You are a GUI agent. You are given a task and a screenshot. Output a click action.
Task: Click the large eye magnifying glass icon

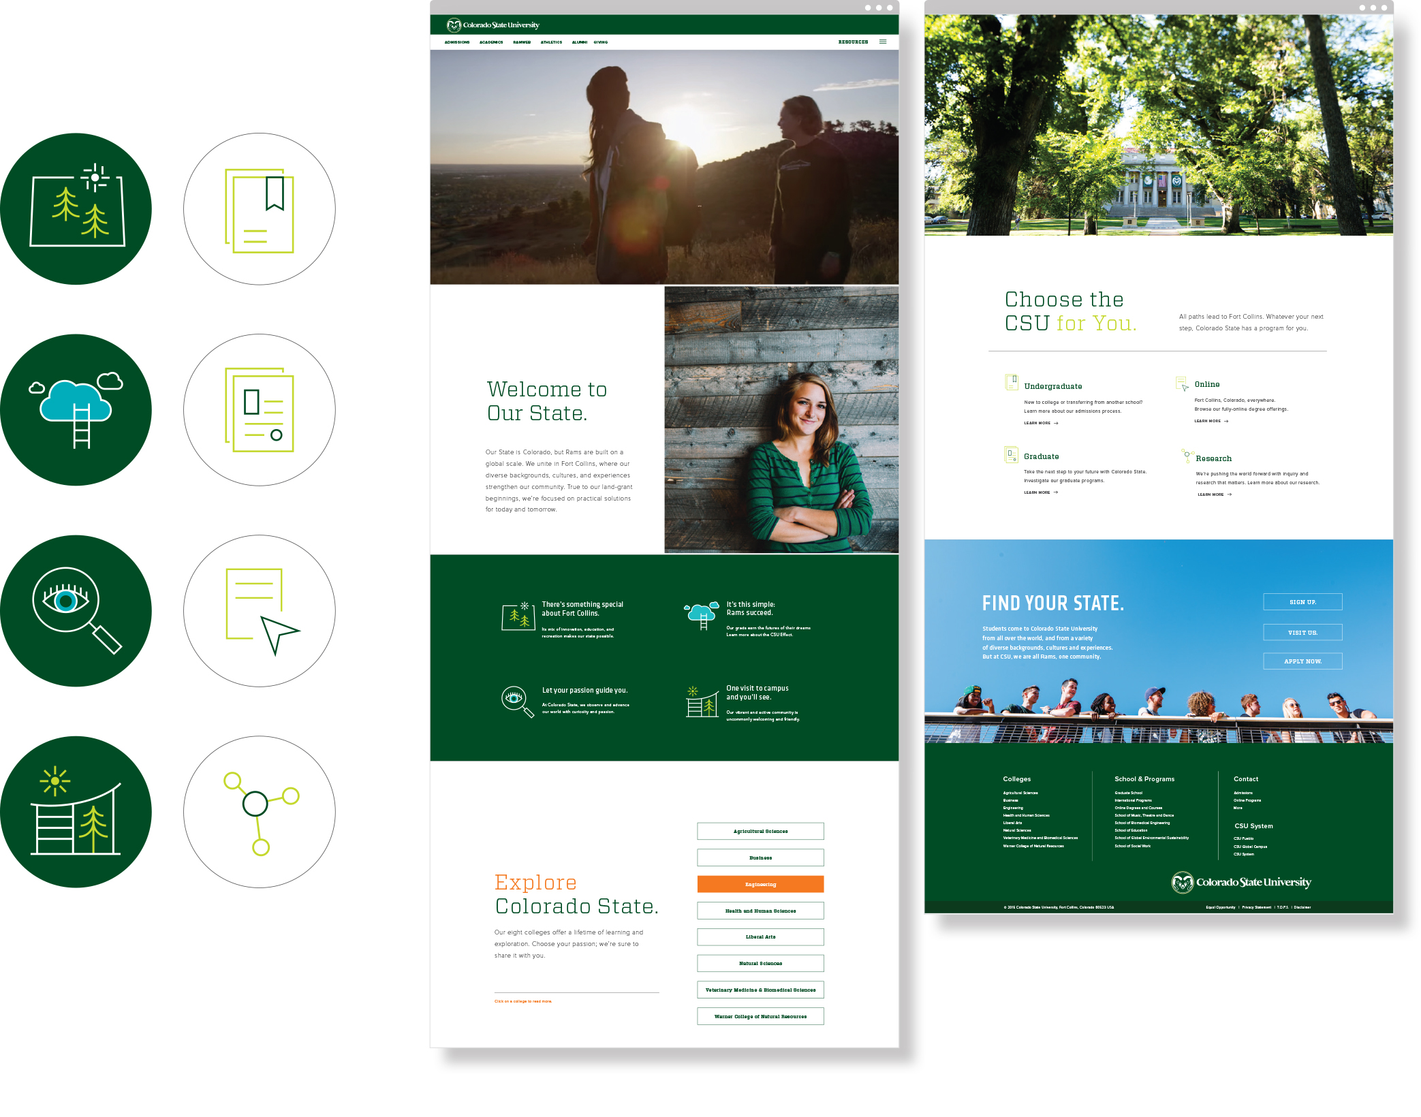coord(76,610)
